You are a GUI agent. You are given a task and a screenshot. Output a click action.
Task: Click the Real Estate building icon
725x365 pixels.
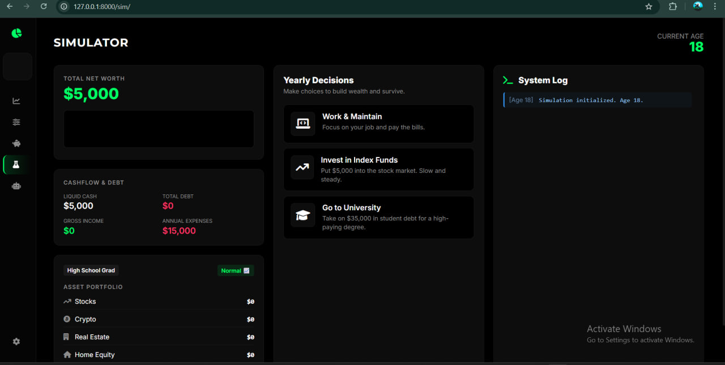click(x=67, y=337)
